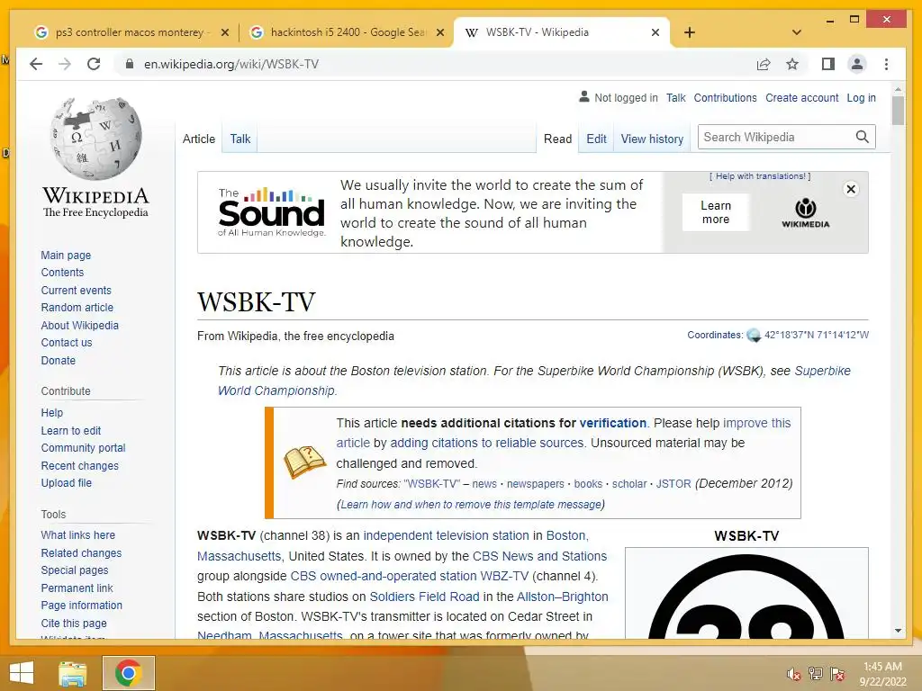922x691 pixels.
Task: Click the Donate sidebar link
Action: pos(59,360)
